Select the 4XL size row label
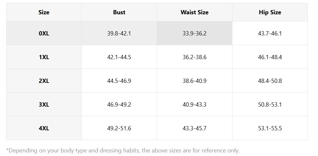The width and height of the screenshot is (318, 156). pyautogui.click(x=44, y=128)
